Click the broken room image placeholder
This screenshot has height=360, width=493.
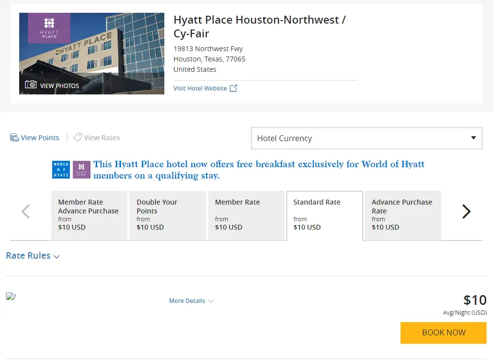[x=11, y=296]
